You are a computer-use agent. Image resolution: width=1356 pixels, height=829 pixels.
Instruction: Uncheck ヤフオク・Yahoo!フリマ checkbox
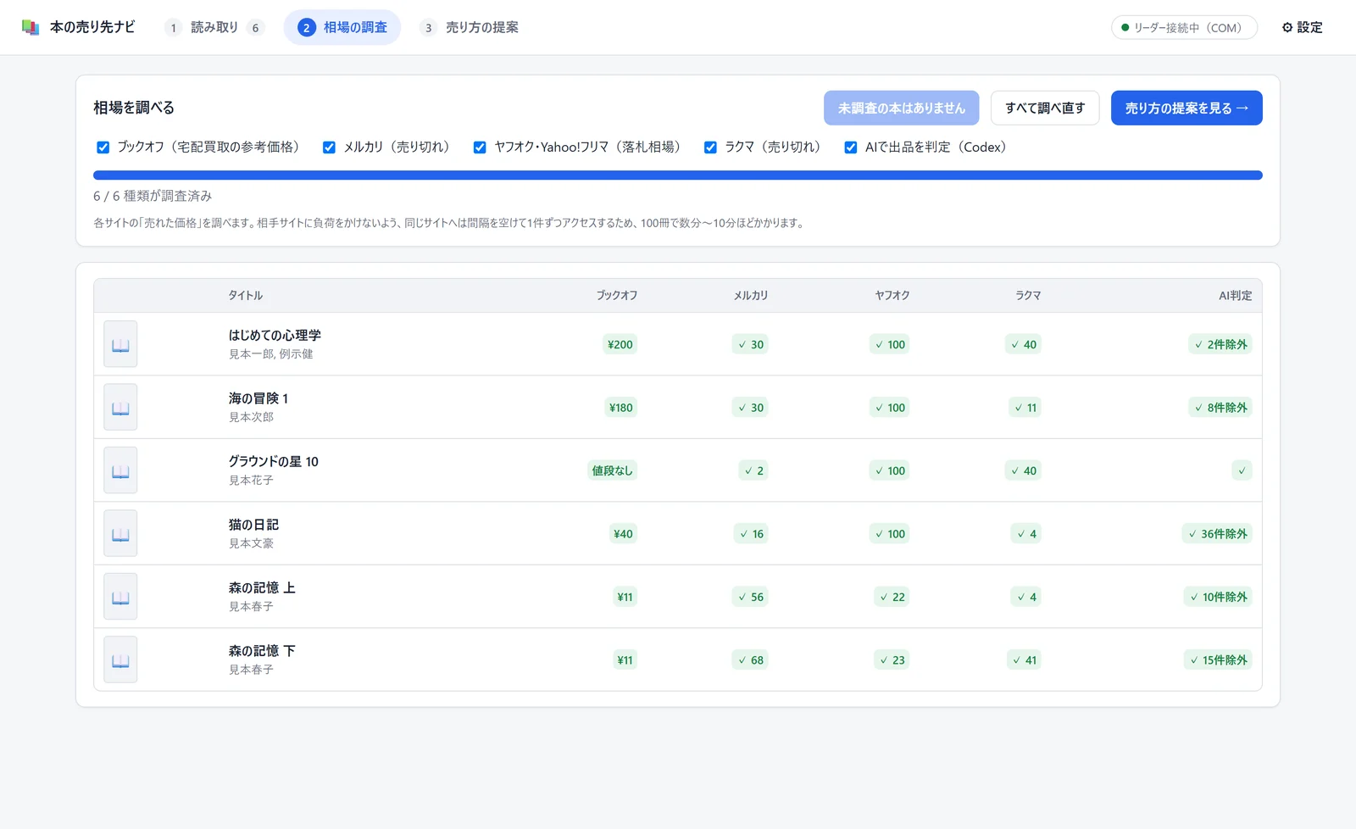[480, 147]
